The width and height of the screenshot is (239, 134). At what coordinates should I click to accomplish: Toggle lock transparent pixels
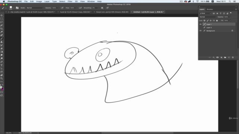click(204, 20)
